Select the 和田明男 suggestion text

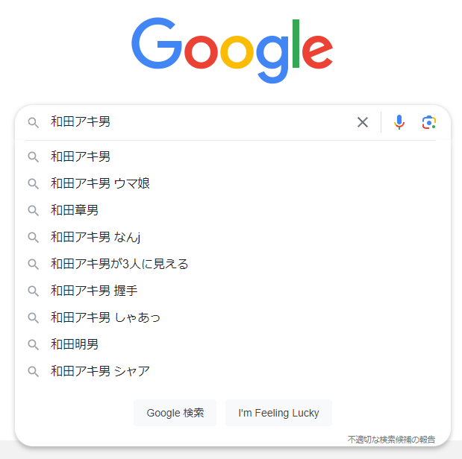point(75,344)
